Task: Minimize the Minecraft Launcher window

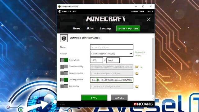Action: 136,7
